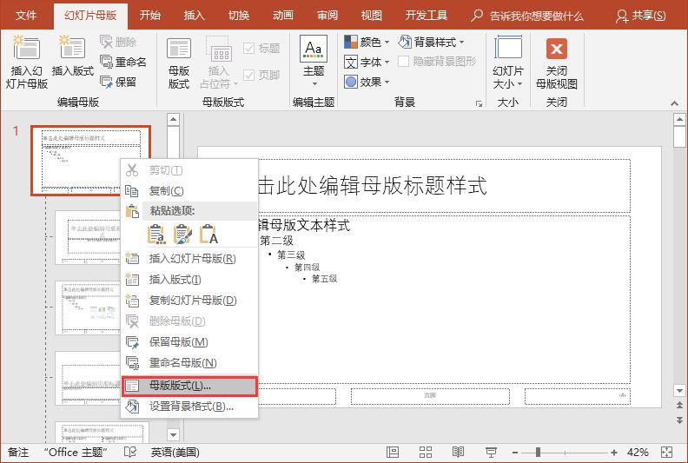Collapse the ribbon with the caret icon
The height and width of the screenshot is (463, 688).
tap(674, 103)
